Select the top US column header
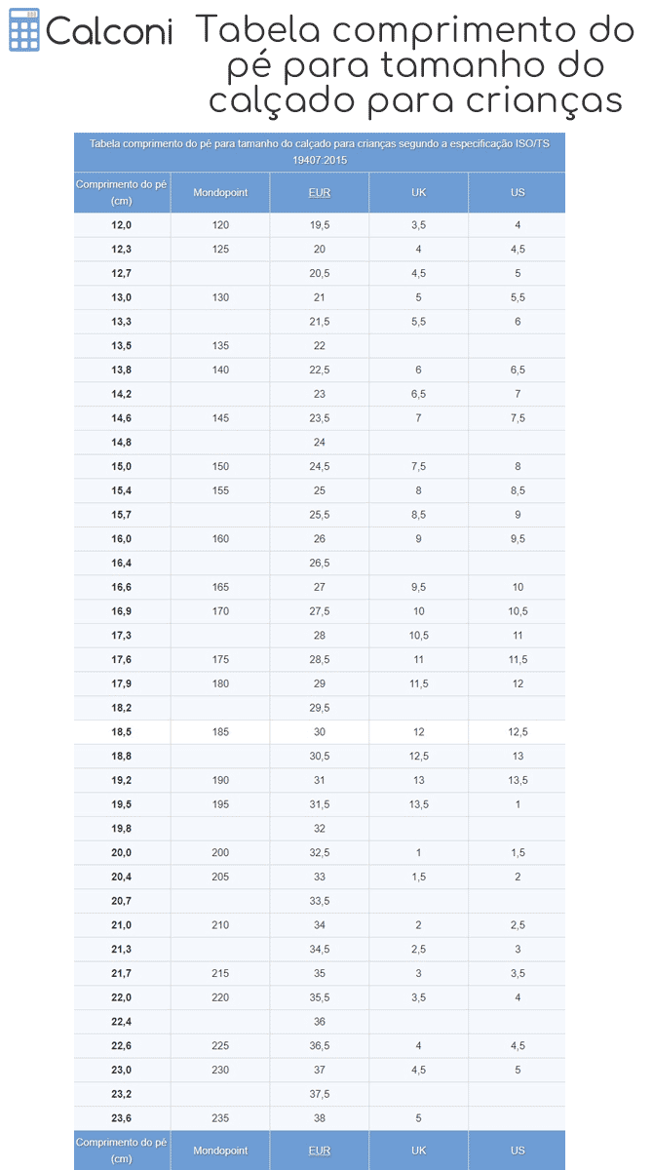 [518, 193]
